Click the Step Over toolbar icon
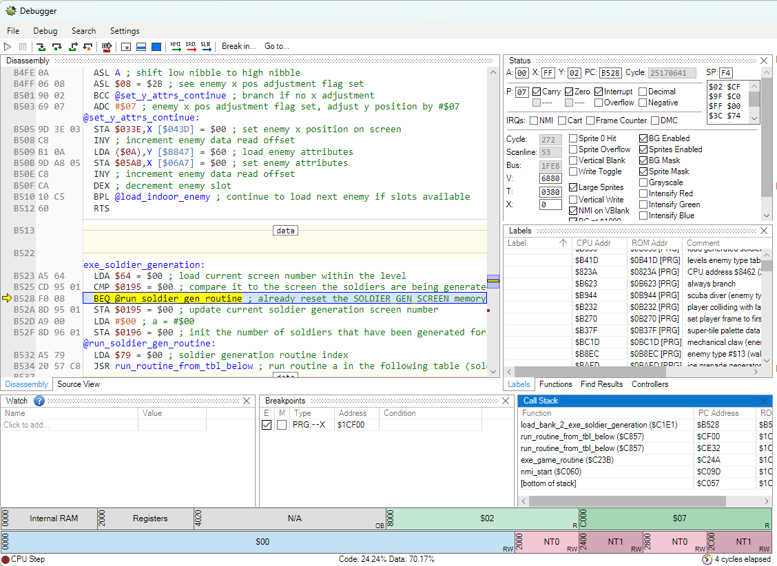The width and height of the screenshot is (777, 566). tap(56, 47)
